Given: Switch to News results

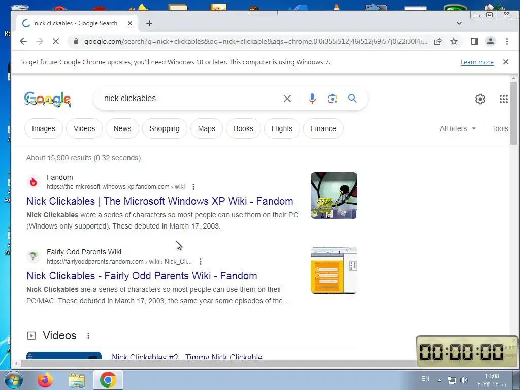Looking at the screenshot, I should tap(122, 128).
